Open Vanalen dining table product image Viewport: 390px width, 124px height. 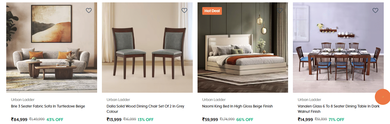[338, 48]
